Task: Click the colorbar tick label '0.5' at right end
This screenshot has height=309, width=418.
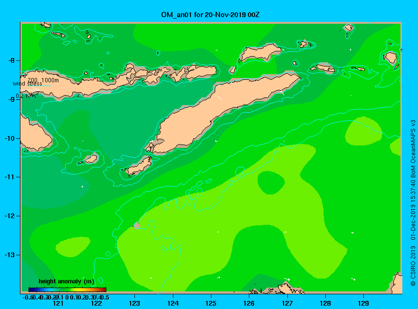Action: click(x=105, y=297)
